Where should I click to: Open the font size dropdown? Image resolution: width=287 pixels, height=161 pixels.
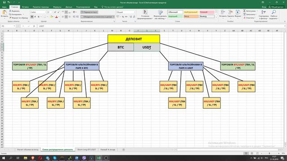(x=52, y=12)
